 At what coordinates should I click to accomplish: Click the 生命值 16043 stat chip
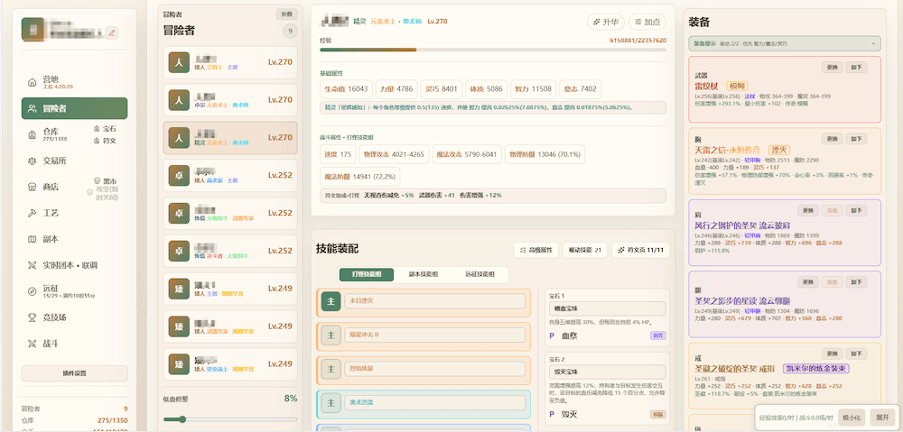coord(346,89)
